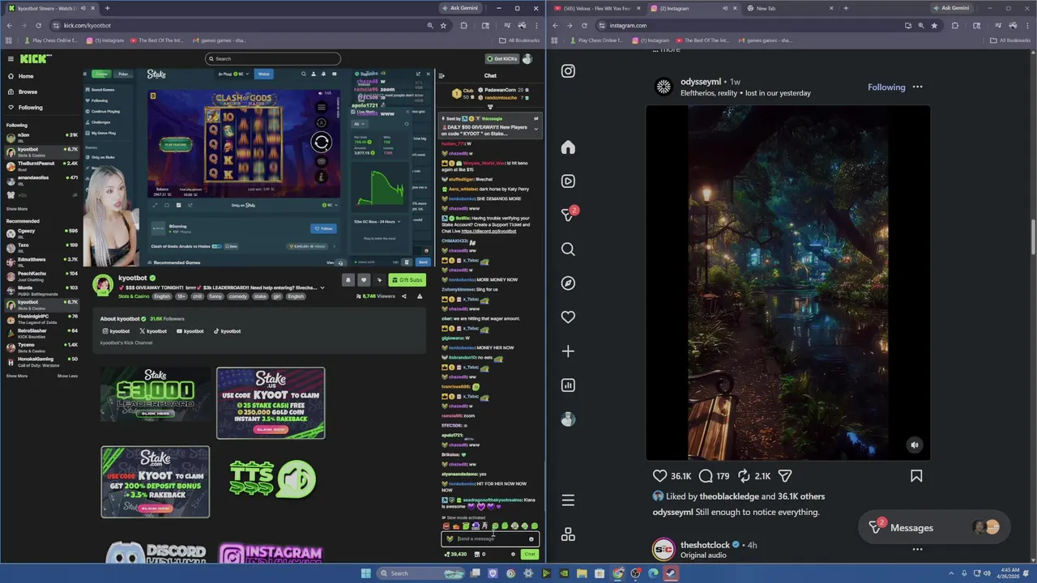Screen dimensions: 1037x583
Task: Click the KICK logo
Action: tap(35, 58)
